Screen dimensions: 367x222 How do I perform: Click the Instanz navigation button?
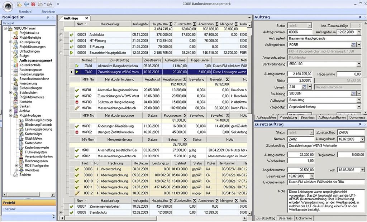pos(29,209)
